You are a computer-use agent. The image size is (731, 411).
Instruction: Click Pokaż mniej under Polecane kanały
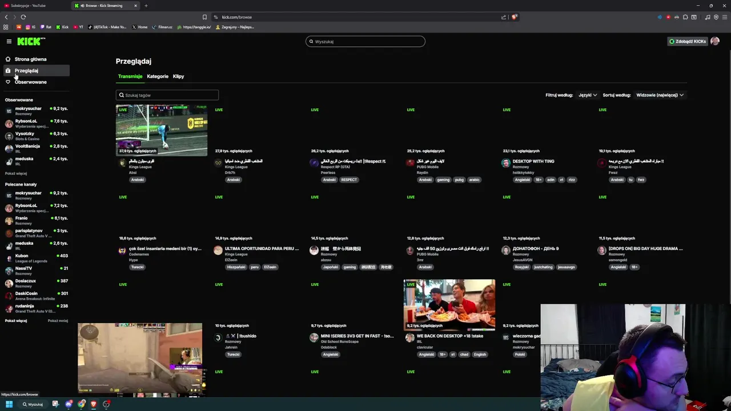58,321
